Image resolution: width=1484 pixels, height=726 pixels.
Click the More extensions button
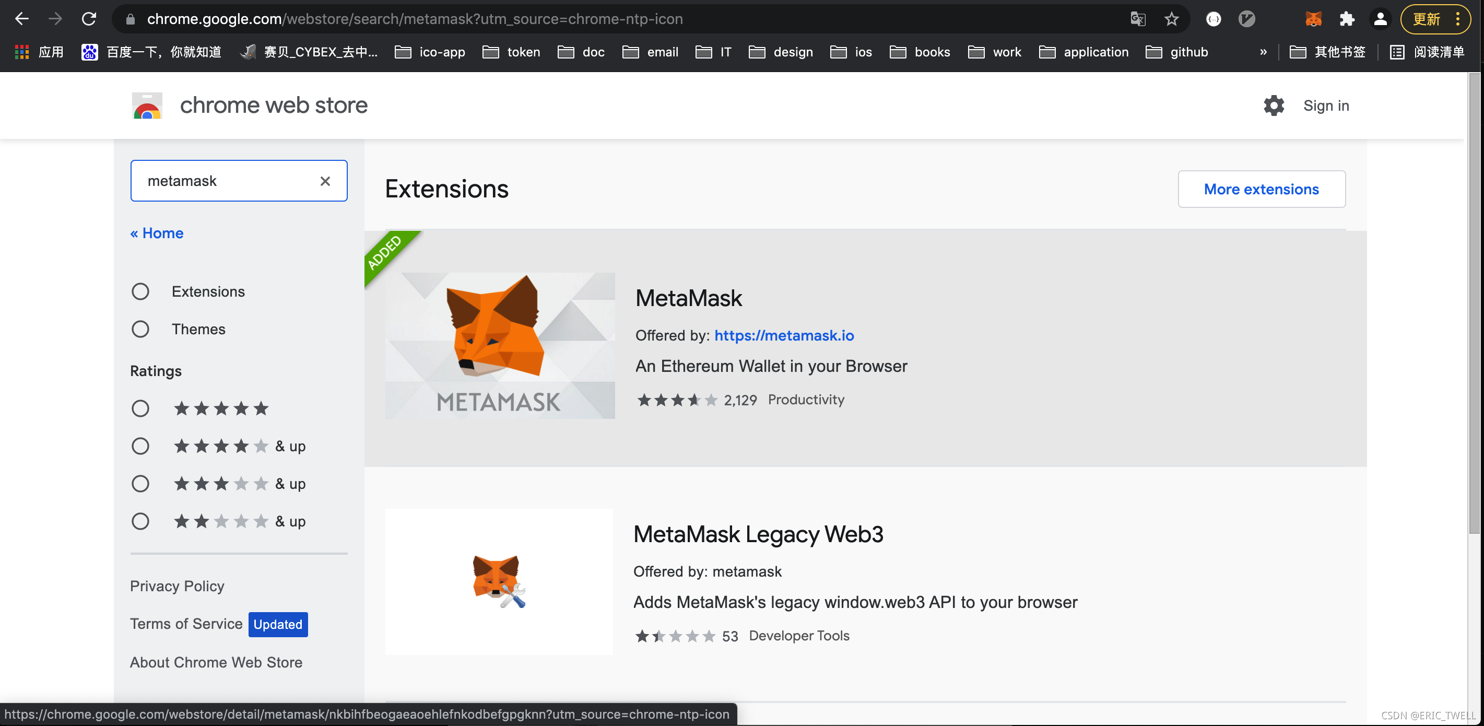tap(1262, 189)
